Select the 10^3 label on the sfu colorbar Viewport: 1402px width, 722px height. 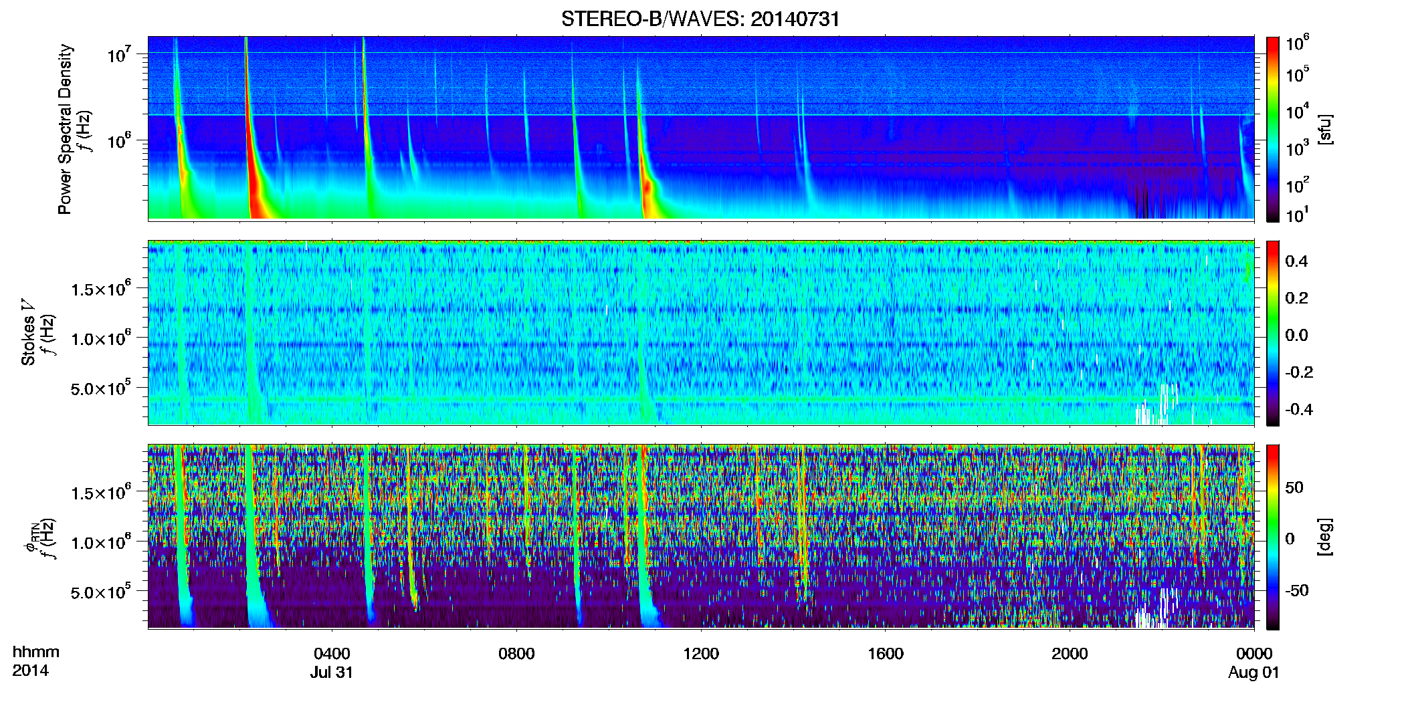[x=1298, y=148]
